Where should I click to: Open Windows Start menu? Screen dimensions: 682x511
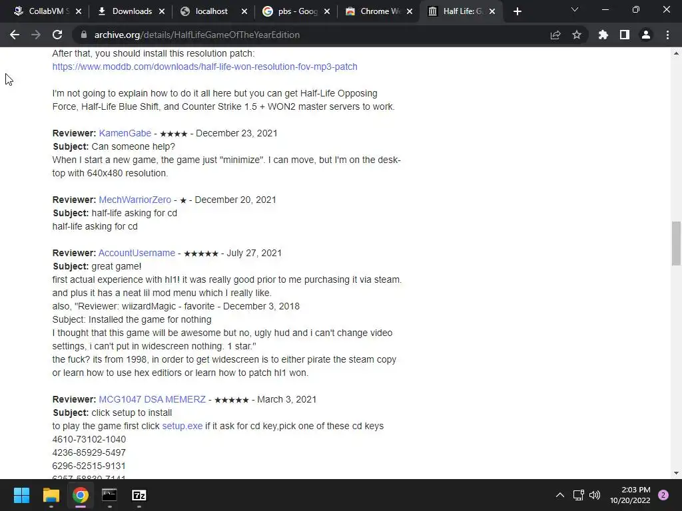[21, 495]
